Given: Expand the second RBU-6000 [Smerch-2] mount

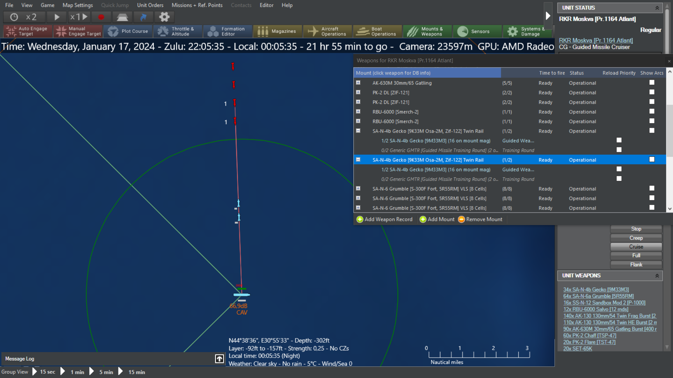Looking at the screenshot, I should (358, 121).
